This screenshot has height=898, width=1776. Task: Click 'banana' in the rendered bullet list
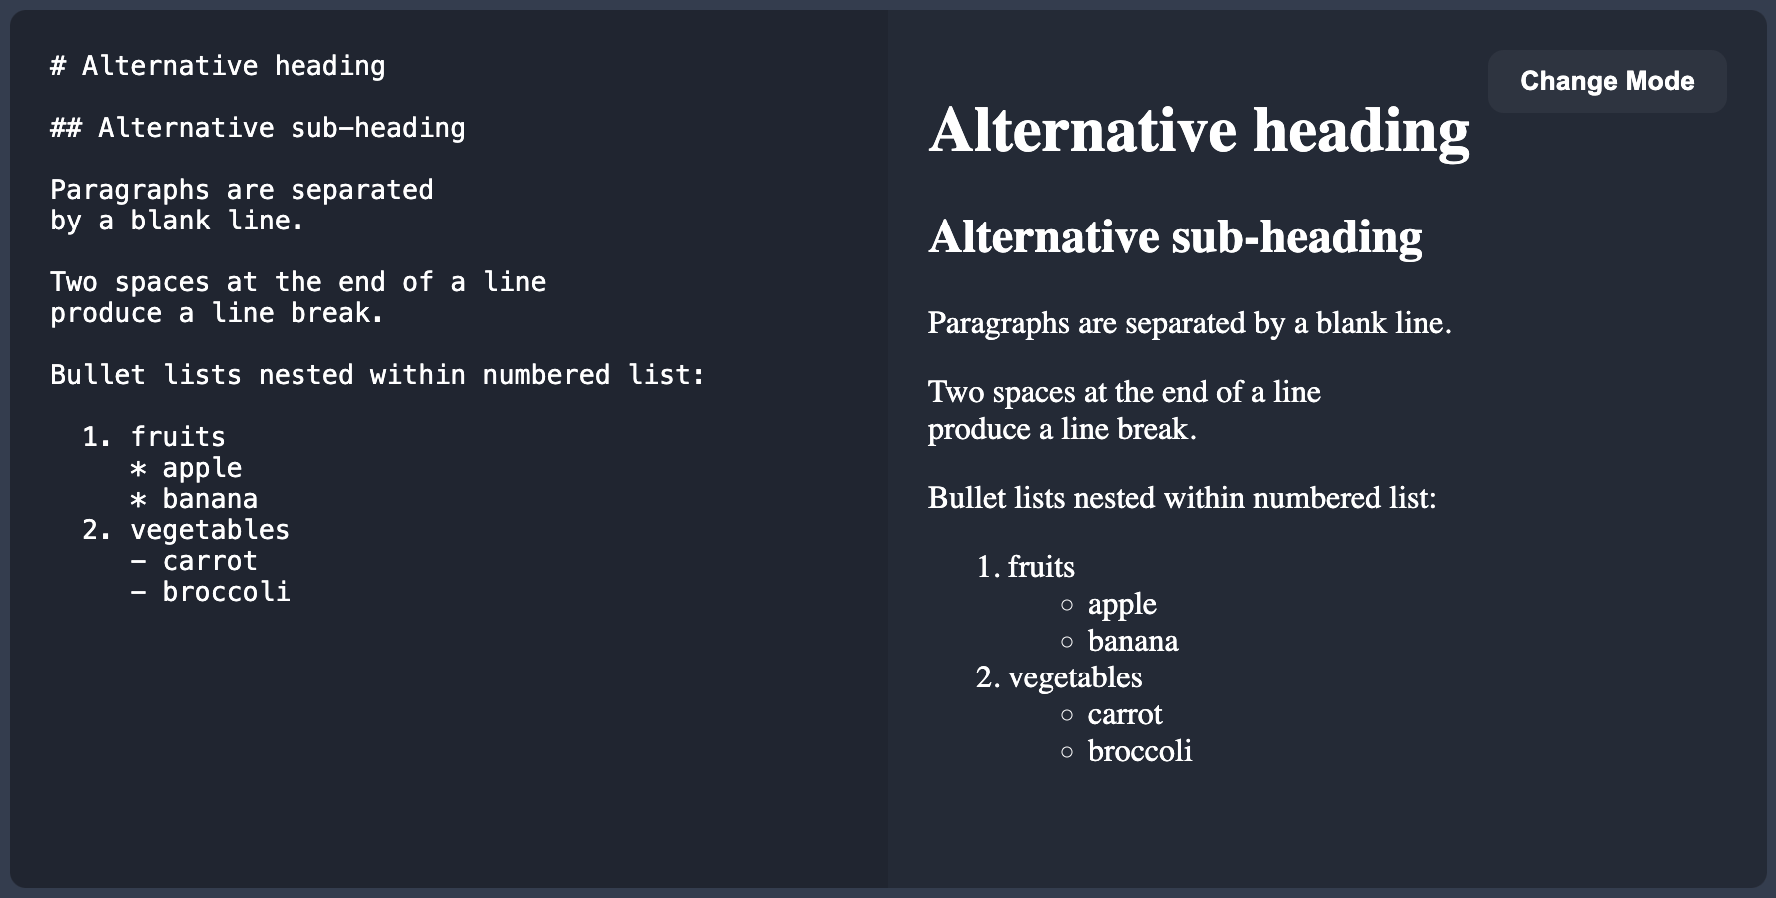click(1133, 641)
